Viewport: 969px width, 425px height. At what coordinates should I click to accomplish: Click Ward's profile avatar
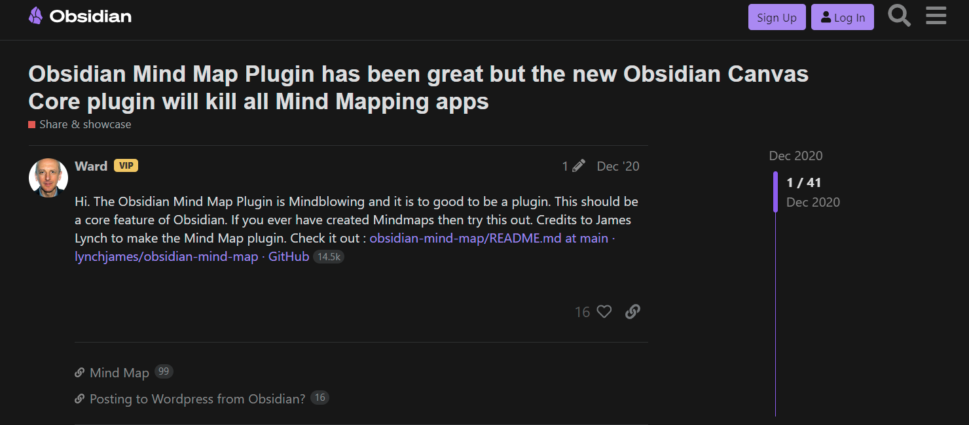[48, 177]
